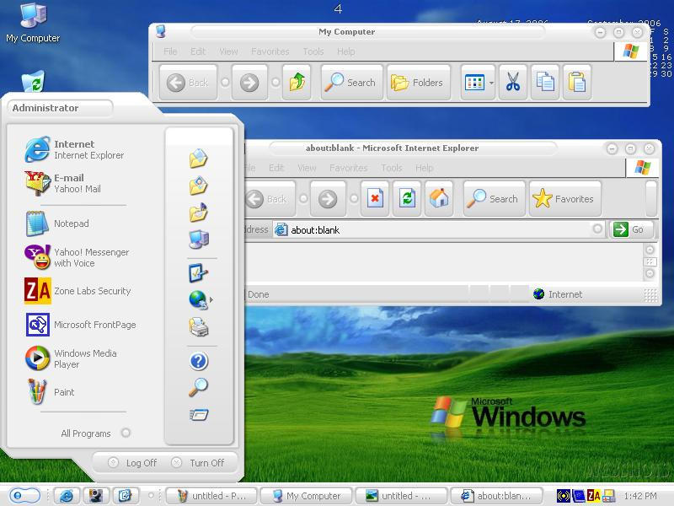
Task: Launch Internet Explorer from the quick launch bar
Action: pyautogui.click(x=67, y=496)
